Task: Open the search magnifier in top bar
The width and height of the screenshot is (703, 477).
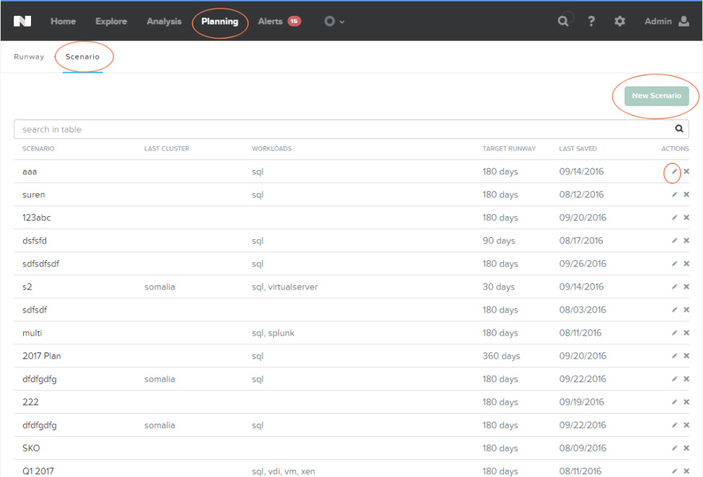Action: point(562,21)
